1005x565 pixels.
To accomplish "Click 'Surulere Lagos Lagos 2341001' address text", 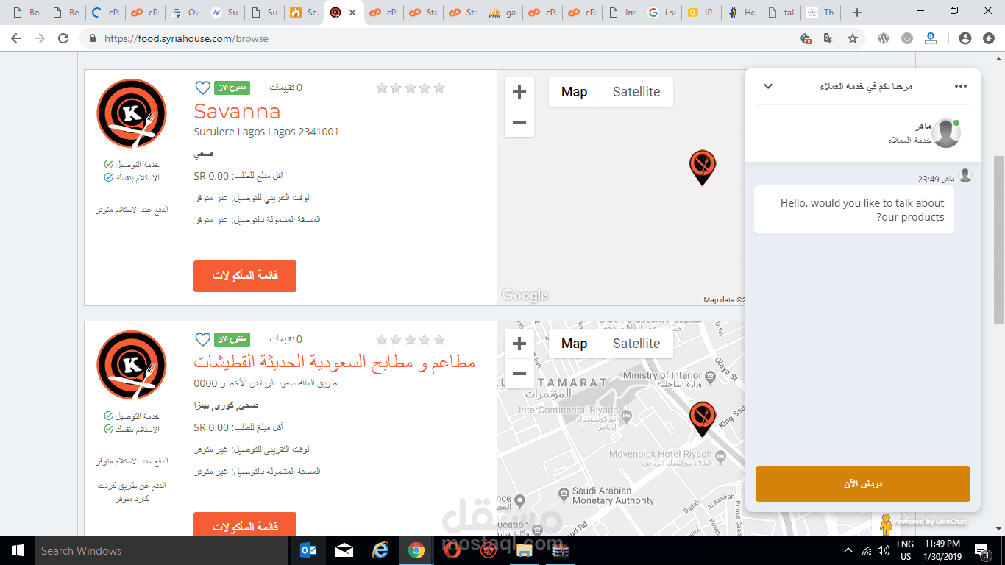I will [266, 132].
